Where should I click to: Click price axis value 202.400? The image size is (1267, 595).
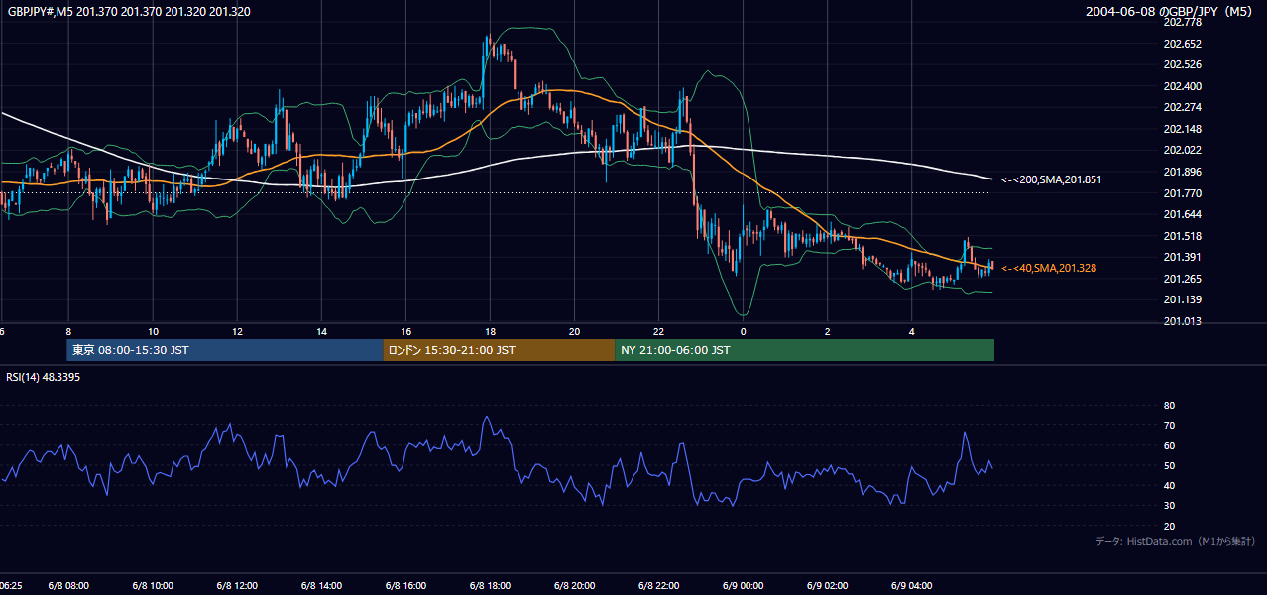pos(1182,86)
